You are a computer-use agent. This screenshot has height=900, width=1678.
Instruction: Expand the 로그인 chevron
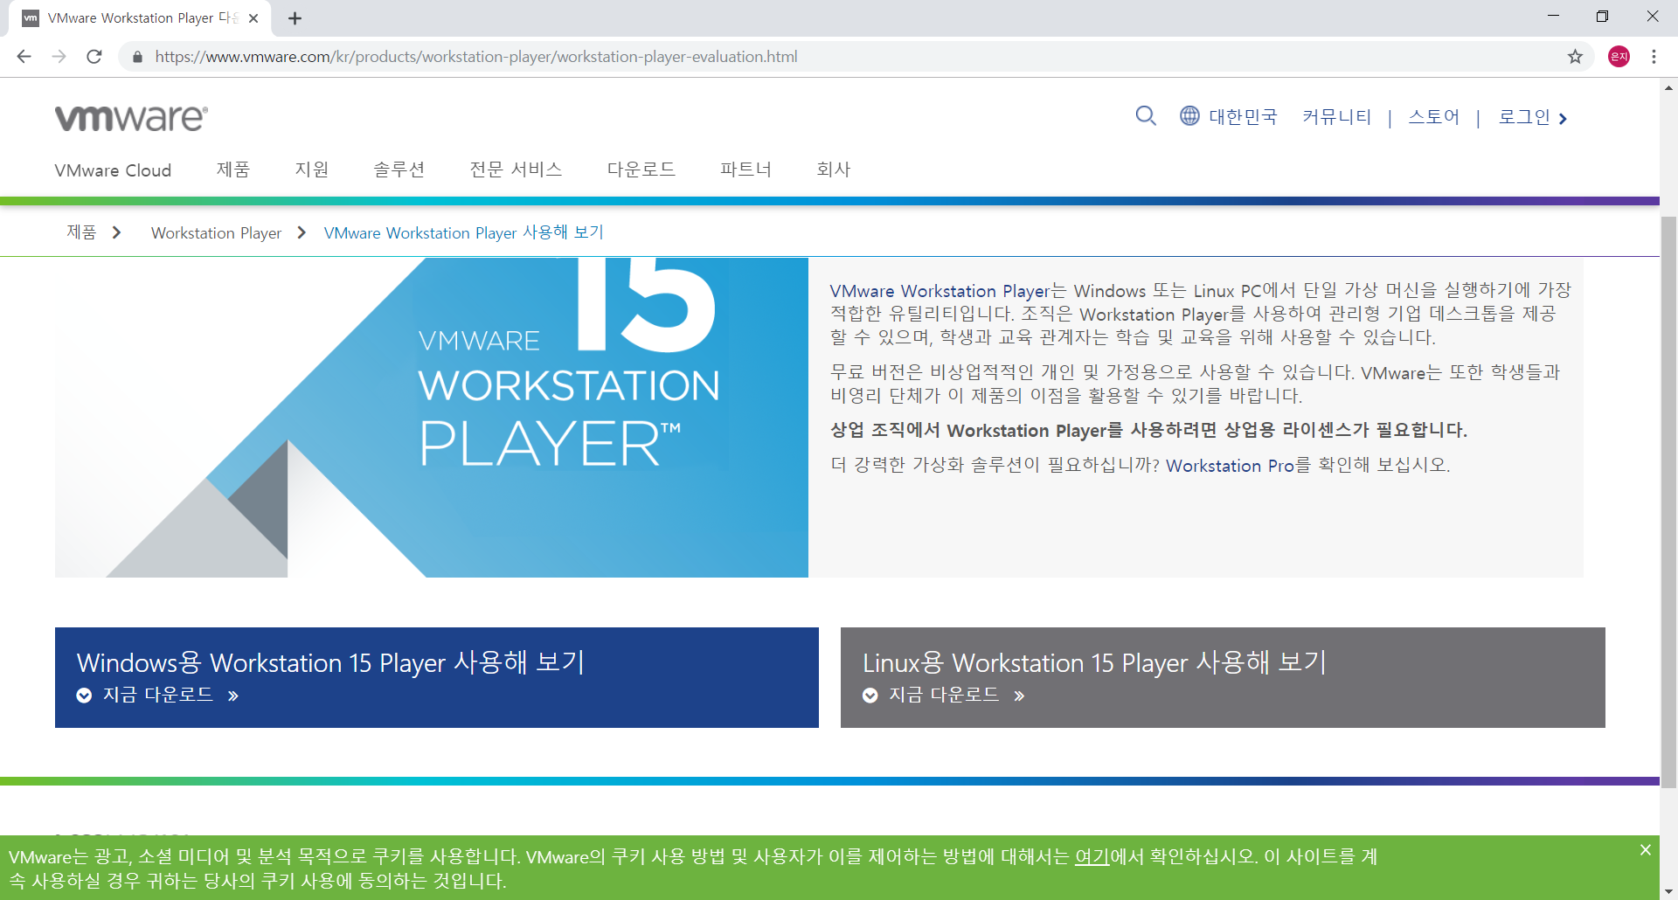click(1563, 119)
